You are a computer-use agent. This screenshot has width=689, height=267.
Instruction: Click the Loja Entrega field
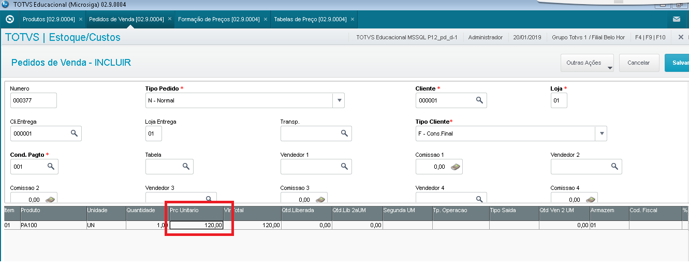tap(153, 133)
